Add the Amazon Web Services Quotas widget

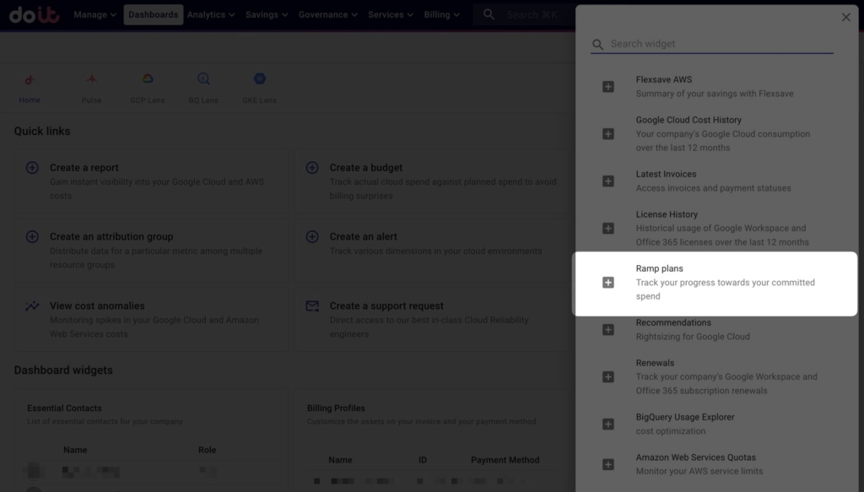point(607,465)
